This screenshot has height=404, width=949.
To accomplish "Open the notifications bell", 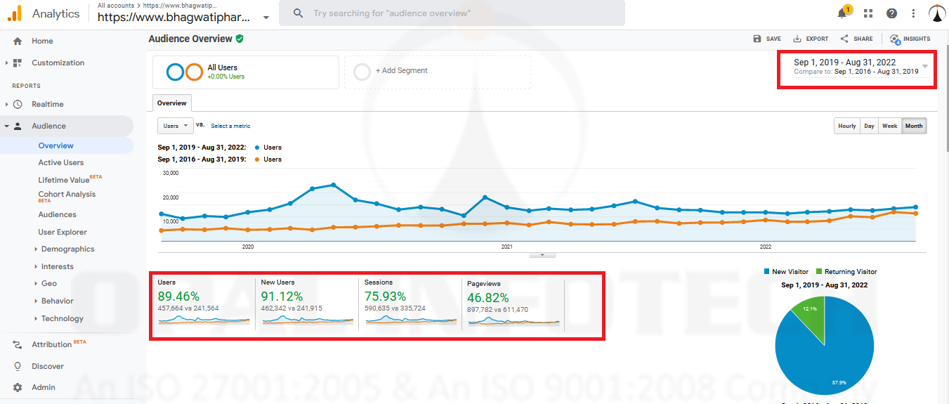I will click(842, 13).
